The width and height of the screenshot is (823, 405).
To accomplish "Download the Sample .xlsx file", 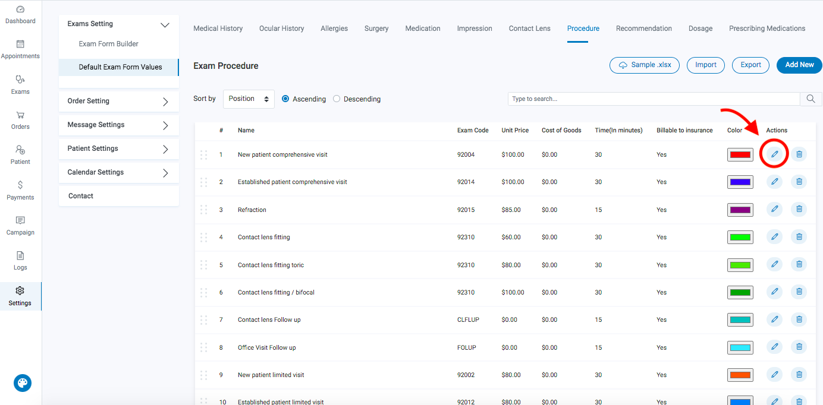I will tap(644, 65).
